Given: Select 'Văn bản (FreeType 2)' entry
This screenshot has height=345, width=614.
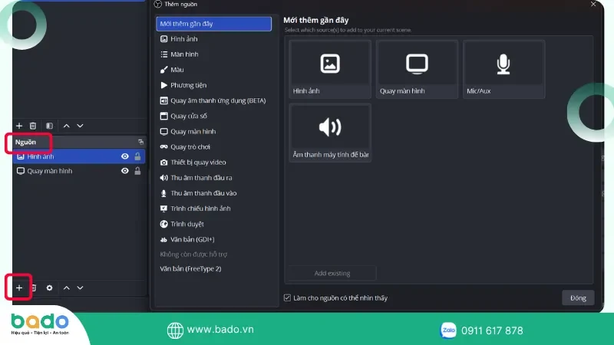Looking at the screenshot, I should (213, 269).
